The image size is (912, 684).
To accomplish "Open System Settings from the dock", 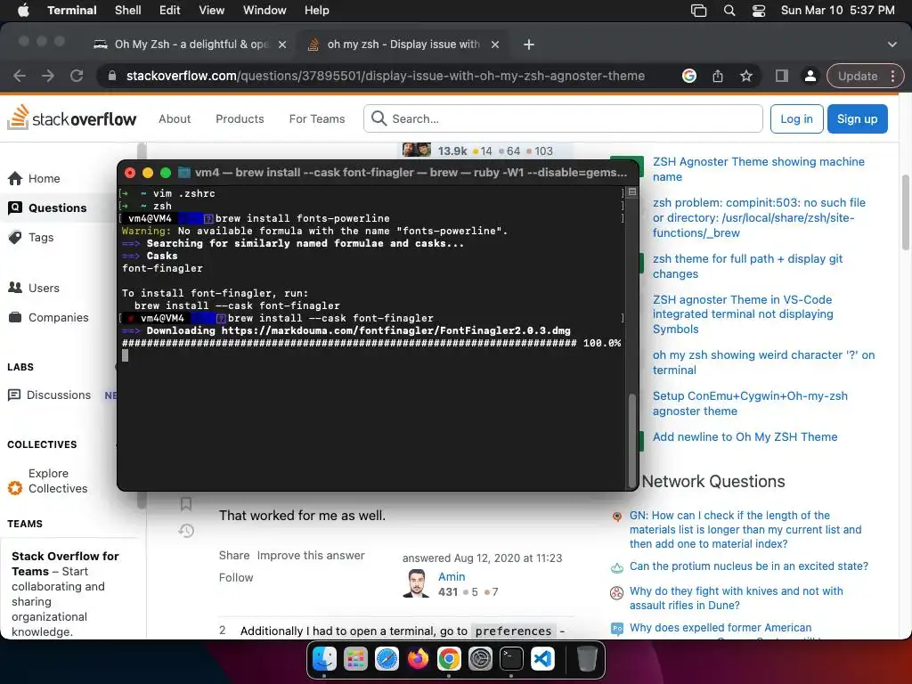I will [x=480, y=659].
